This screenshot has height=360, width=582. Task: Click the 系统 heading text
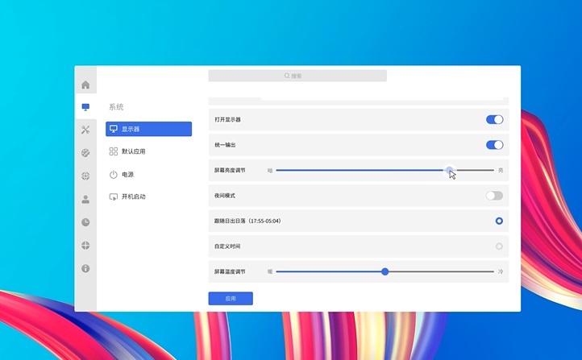pos(116,107)
